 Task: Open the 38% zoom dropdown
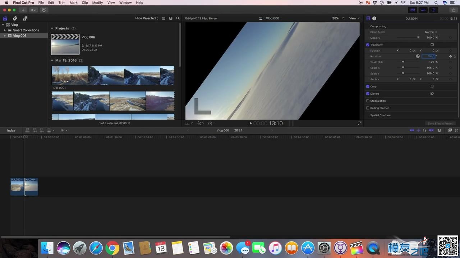click(x=338, y=18)
